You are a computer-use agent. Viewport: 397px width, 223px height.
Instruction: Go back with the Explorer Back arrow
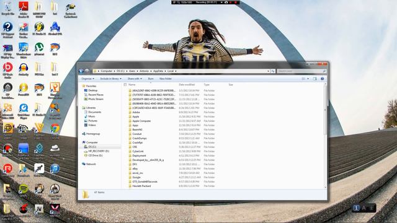click(x=81, y=71)
